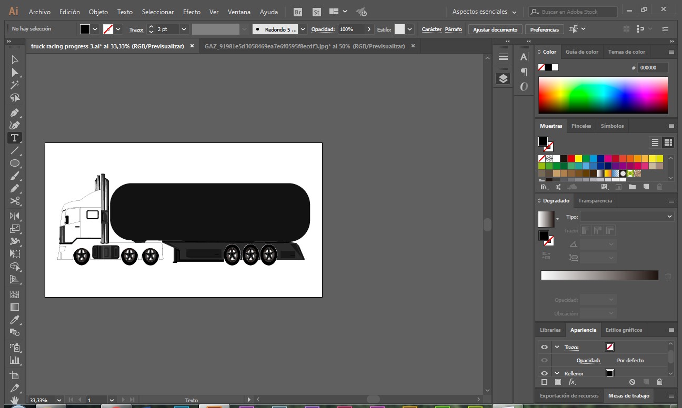This screenshot has width=682, height=408.
Task: Open the Objeto menu
Action: (98, 12)
